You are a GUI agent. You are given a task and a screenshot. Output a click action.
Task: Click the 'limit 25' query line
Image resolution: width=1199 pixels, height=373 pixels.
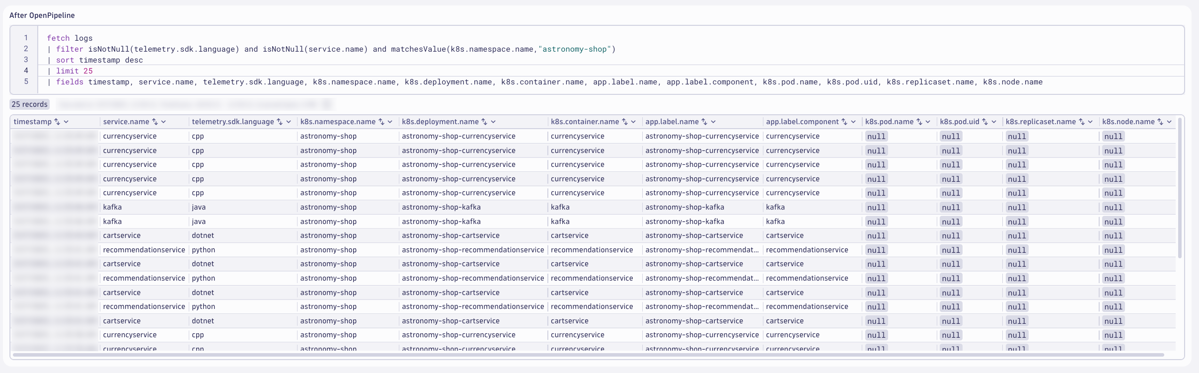pos(70,71)
